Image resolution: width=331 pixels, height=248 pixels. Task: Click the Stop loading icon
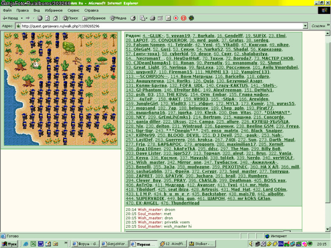pyautogui.click(x=40, y=18)
